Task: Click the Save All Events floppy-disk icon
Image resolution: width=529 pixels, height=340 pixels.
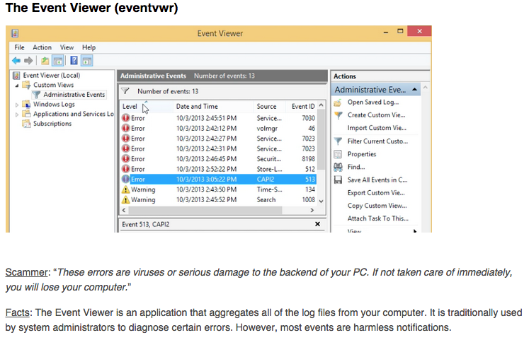Action: click(338, 180)
